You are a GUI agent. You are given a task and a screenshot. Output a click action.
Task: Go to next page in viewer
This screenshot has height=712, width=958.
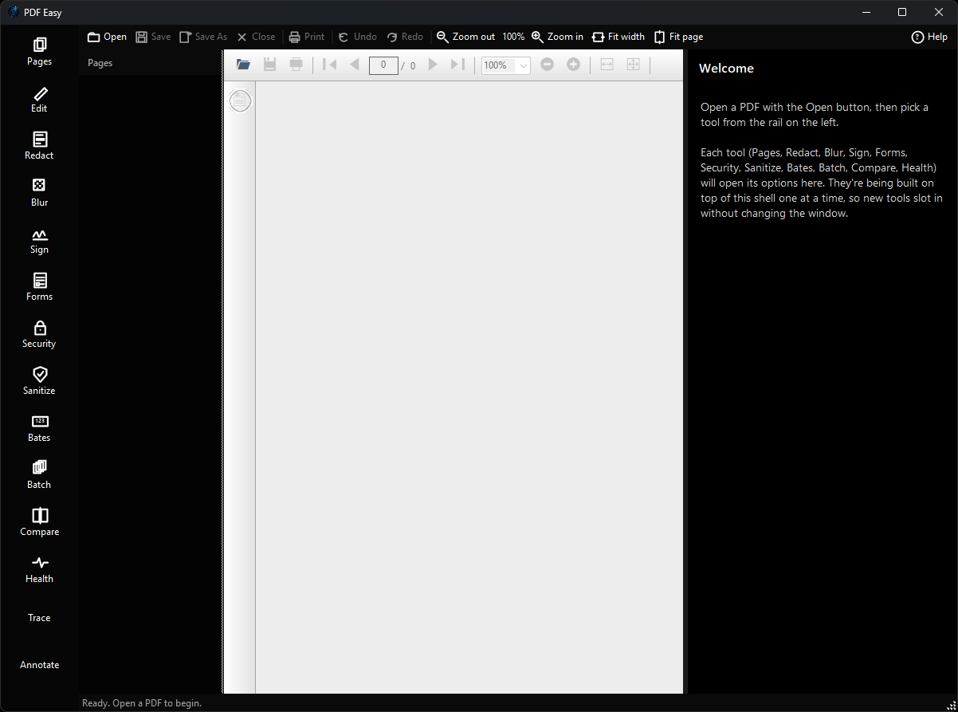pyautogui.click(x=433, y=65)
